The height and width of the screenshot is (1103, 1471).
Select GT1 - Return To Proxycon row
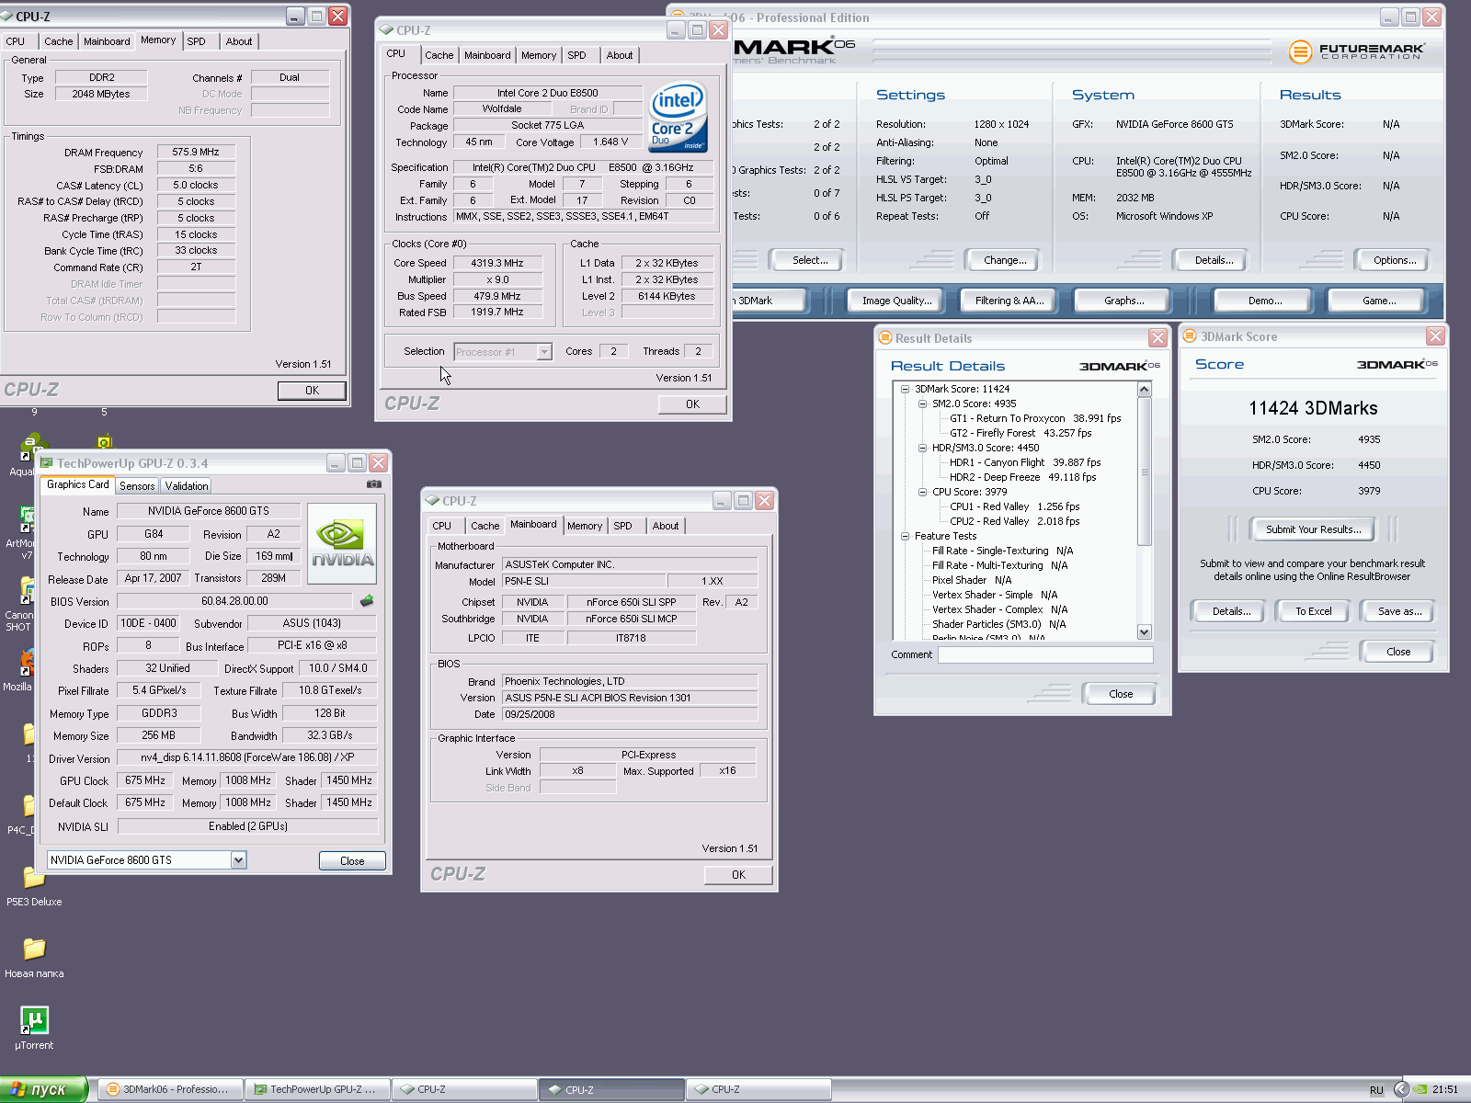point(1035,418)
